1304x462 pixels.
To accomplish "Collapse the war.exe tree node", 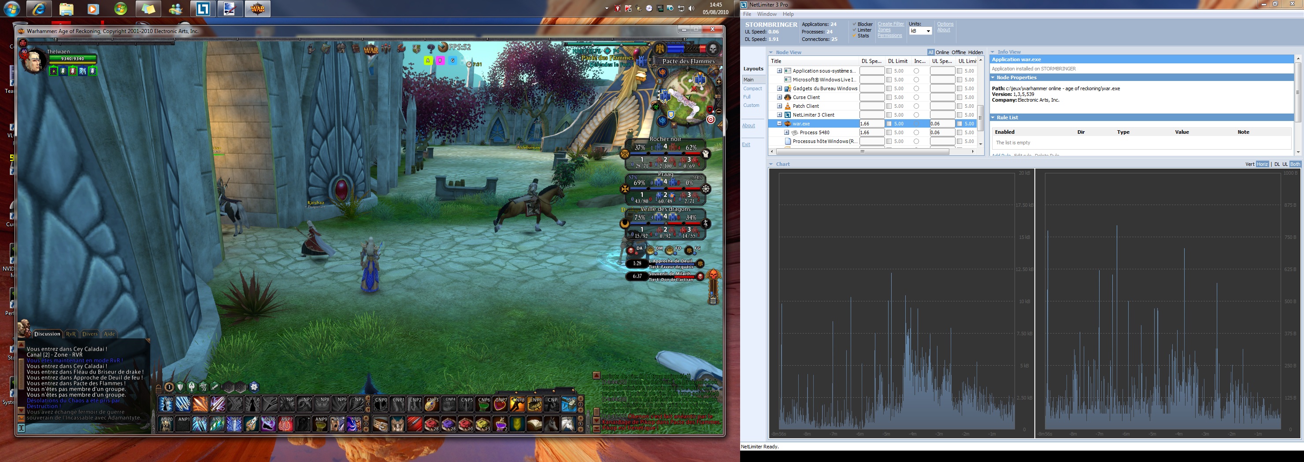I will 780,124.
